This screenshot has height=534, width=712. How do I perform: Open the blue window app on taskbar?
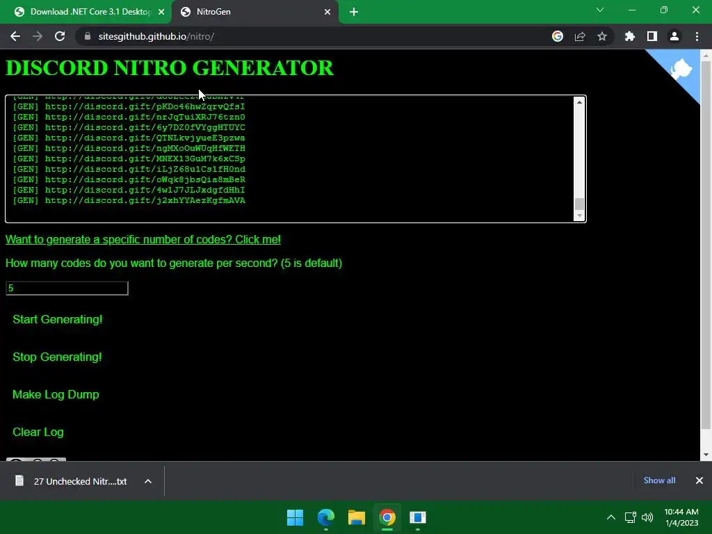(x=418, y=517)
